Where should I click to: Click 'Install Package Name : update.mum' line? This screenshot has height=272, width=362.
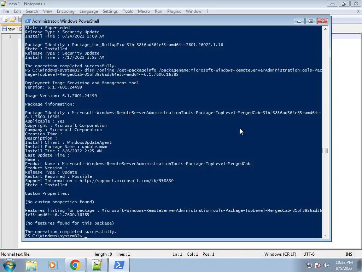[66, 147]
